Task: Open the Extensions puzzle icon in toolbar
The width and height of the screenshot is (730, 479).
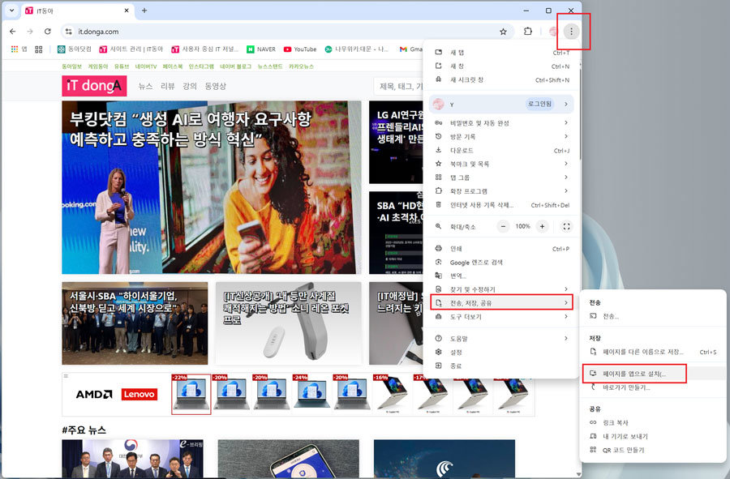Action: point(528,32)
